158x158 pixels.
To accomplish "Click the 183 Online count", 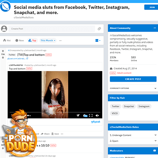I will coord(134,58).
